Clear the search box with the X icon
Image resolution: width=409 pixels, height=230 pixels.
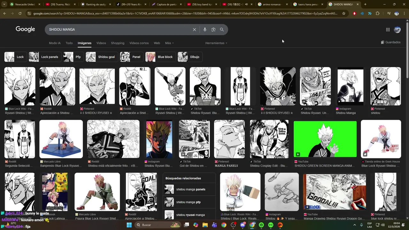click(194, 29)
